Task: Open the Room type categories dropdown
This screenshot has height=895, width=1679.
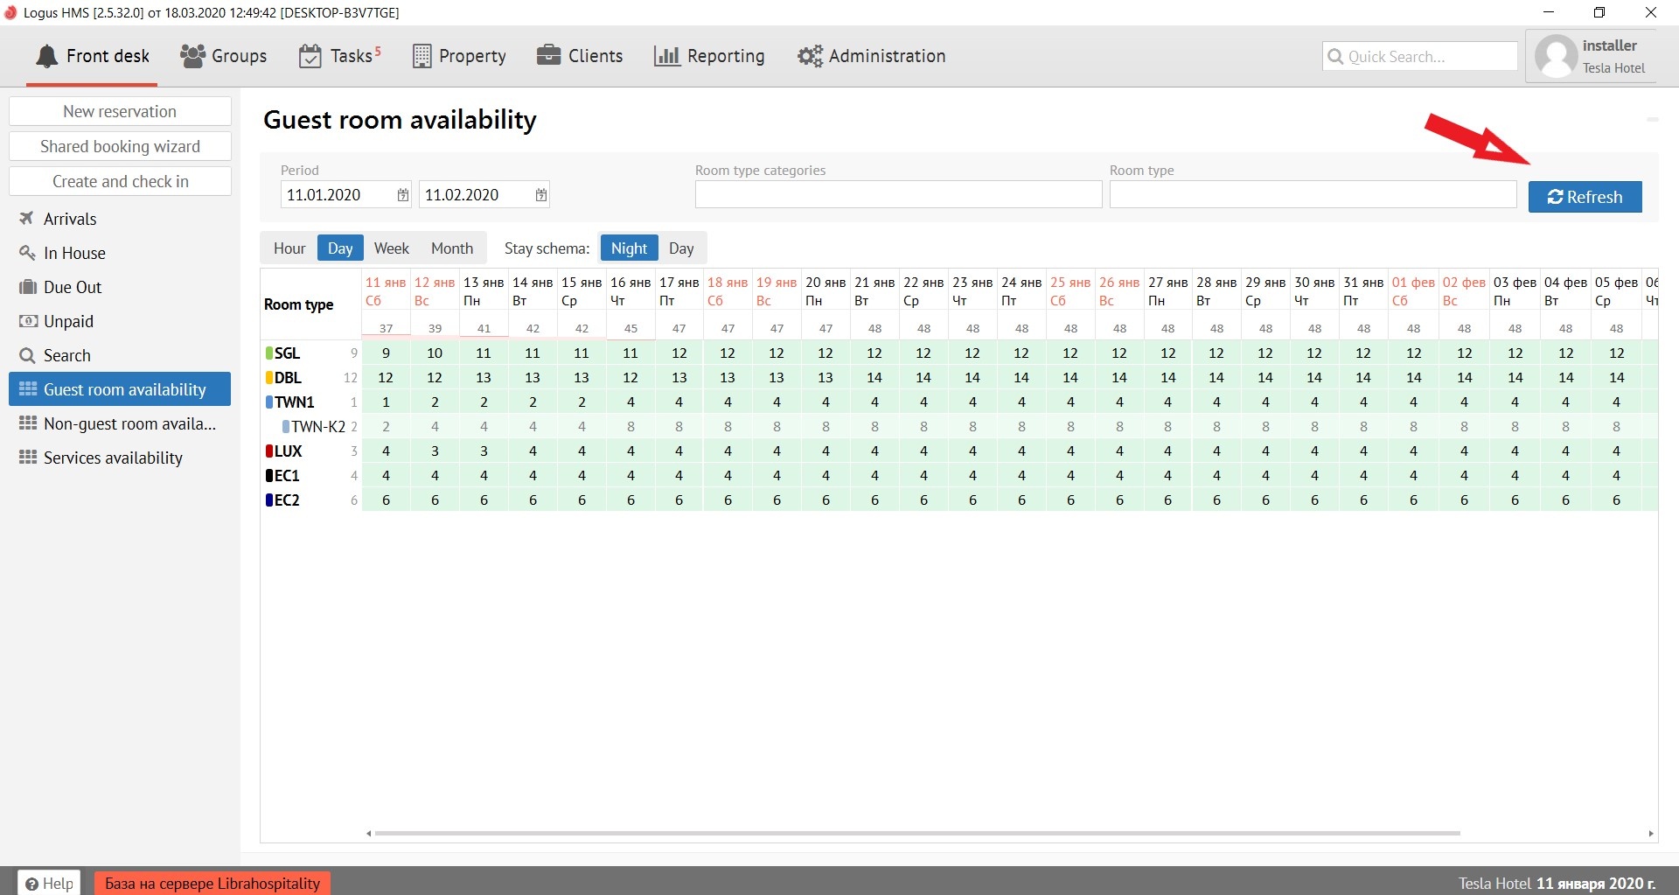Action: (x=897, y=195)
